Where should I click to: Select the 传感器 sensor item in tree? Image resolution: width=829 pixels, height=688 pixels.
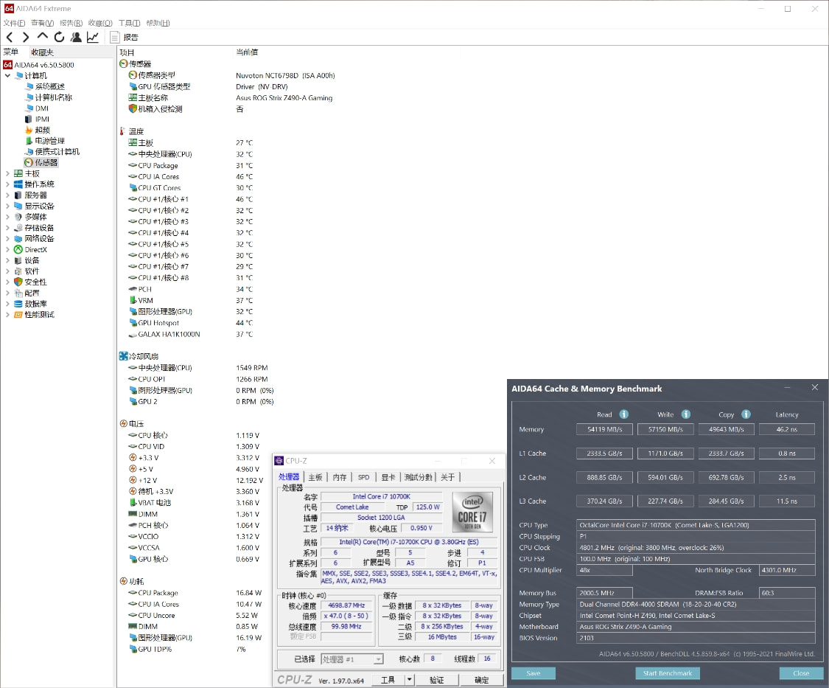click(x=41, y=162)
